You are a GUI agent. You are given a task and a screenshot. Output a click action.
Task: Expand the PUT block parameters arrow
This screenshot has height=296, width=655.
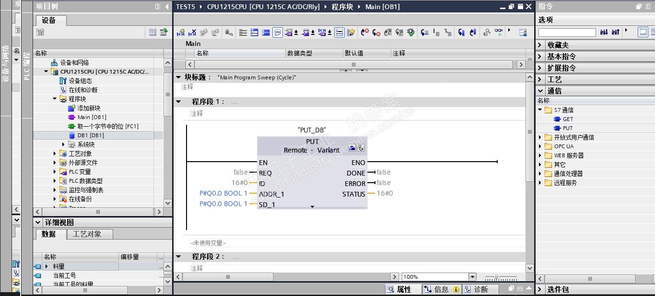point(312,207)
